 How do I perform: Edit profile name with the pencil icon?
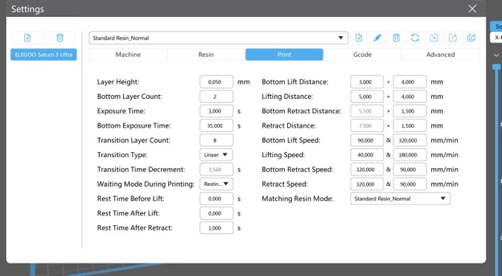point(377,38)
